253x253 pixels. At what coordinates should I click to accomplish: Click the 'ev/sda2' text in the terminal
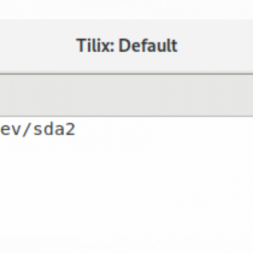(37, 130)
